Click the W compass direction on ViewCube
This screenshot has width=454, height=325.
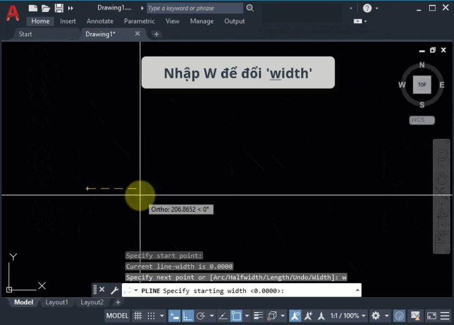click(x=402, y=85)
